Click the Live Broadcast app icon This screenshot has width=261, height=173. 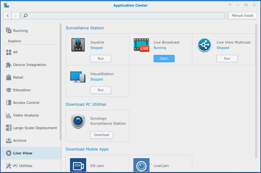tap(141, 45)
